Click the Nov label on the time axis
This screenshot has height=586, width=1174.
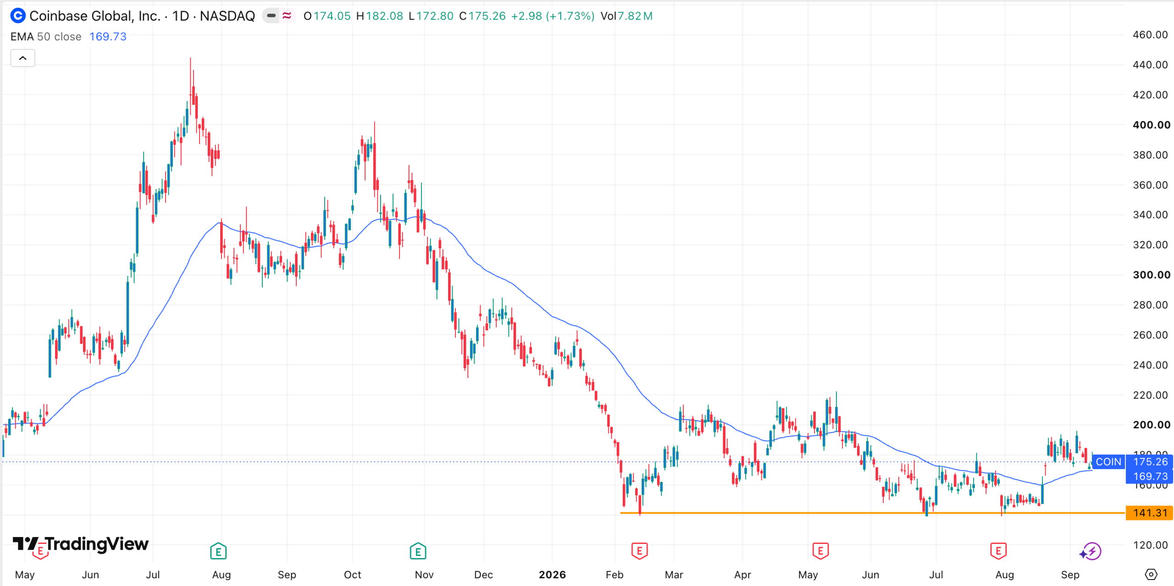[424, 575]
